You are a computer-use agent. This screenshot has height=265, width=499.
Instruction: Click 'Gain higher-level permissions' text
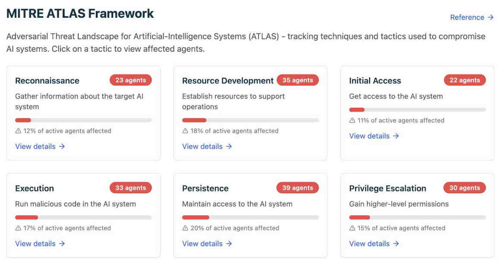[x=399, y=204]
